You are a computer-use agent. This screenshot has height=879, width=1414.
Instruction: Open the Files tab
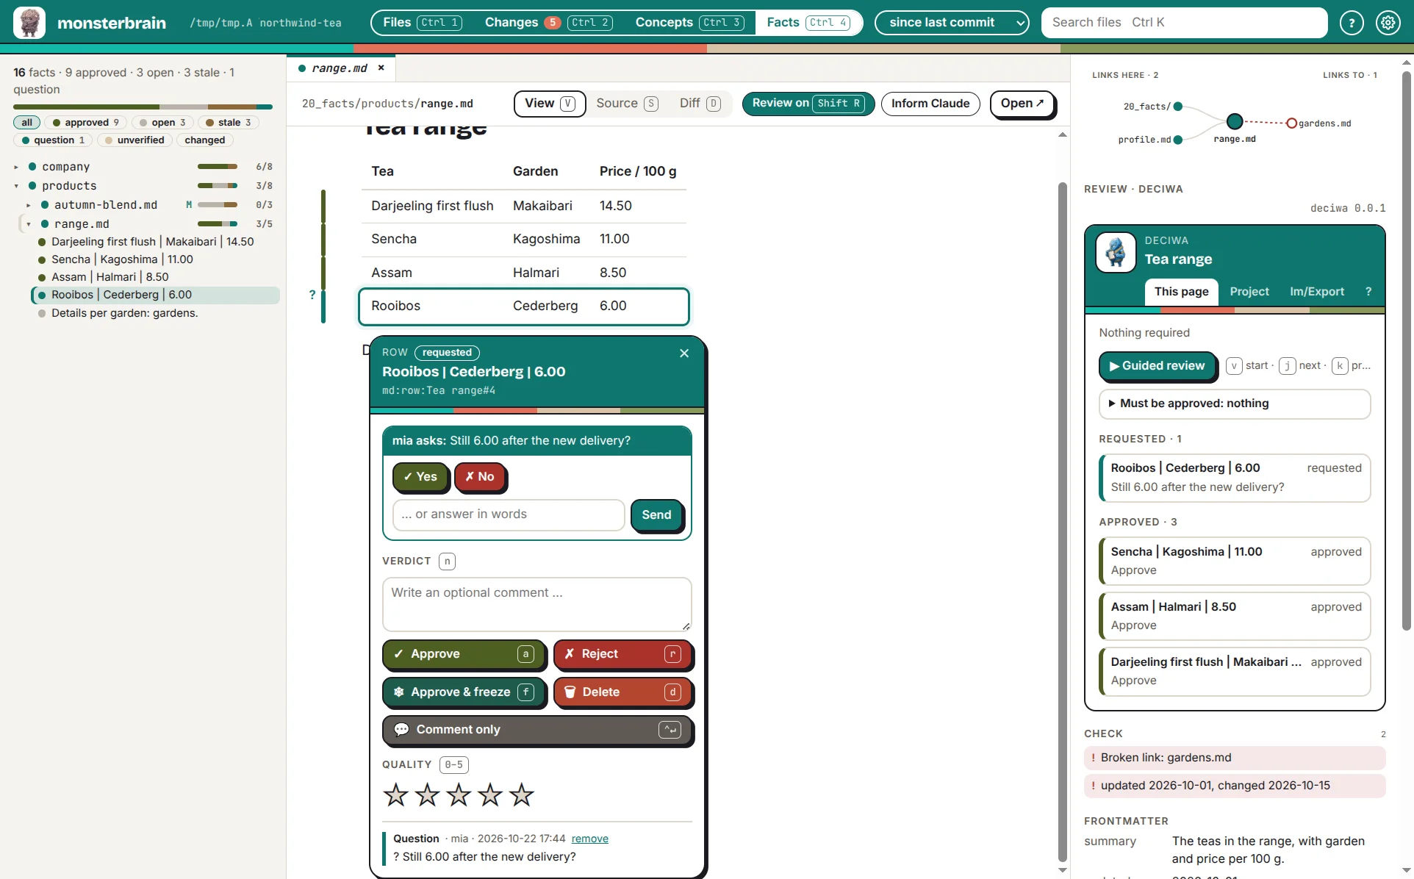pyautogui.click(x=422, y=23)
